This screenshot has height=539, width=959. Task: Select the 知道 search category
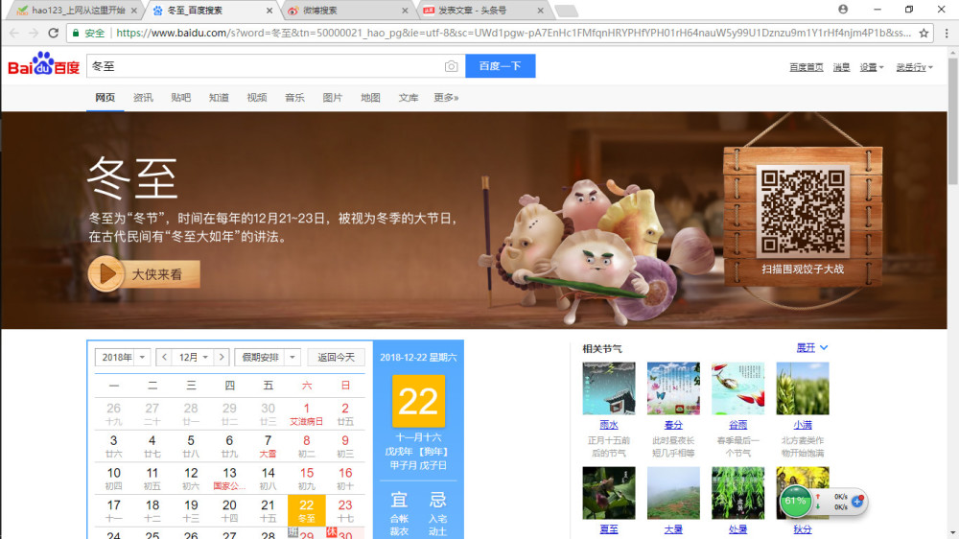coord(219,97)
